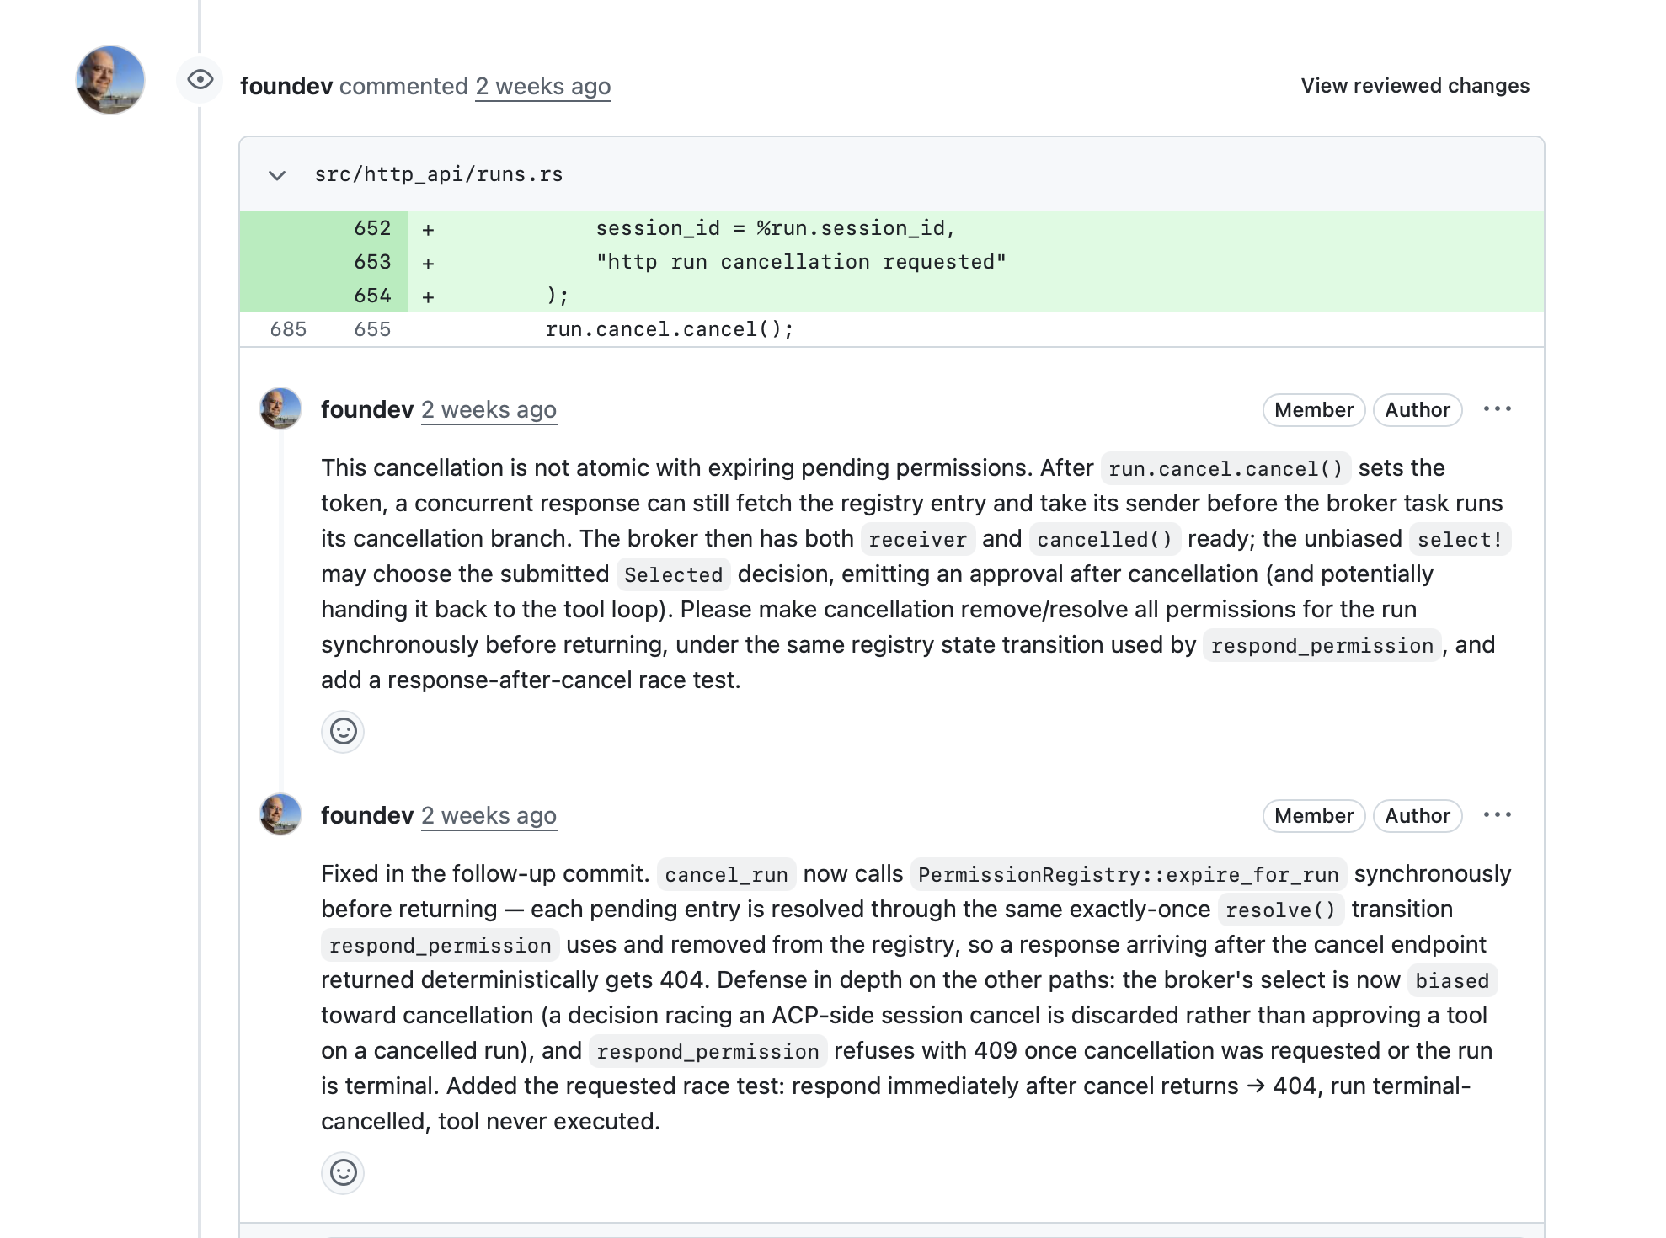Screen dimensions: 1666x1238
Task: Click the src/http_api/runs.rs file path
Action: pos(439,175)
